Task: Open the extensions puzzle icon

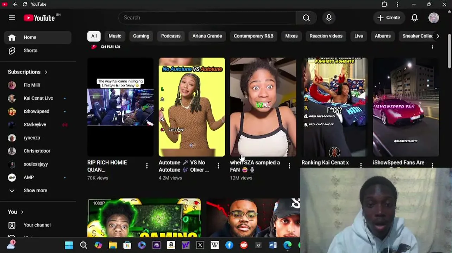Action: pos(384,4)
